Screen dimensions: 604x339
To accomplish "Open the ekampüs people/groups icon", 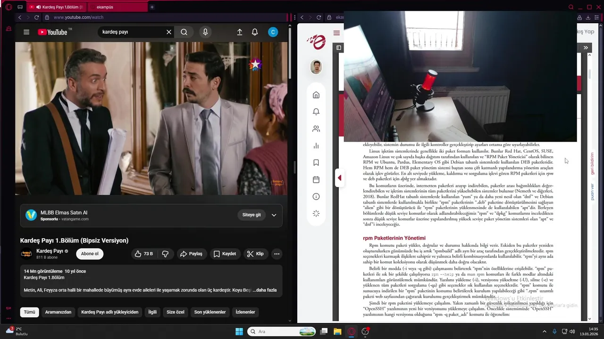I will (x=316, y=129).
